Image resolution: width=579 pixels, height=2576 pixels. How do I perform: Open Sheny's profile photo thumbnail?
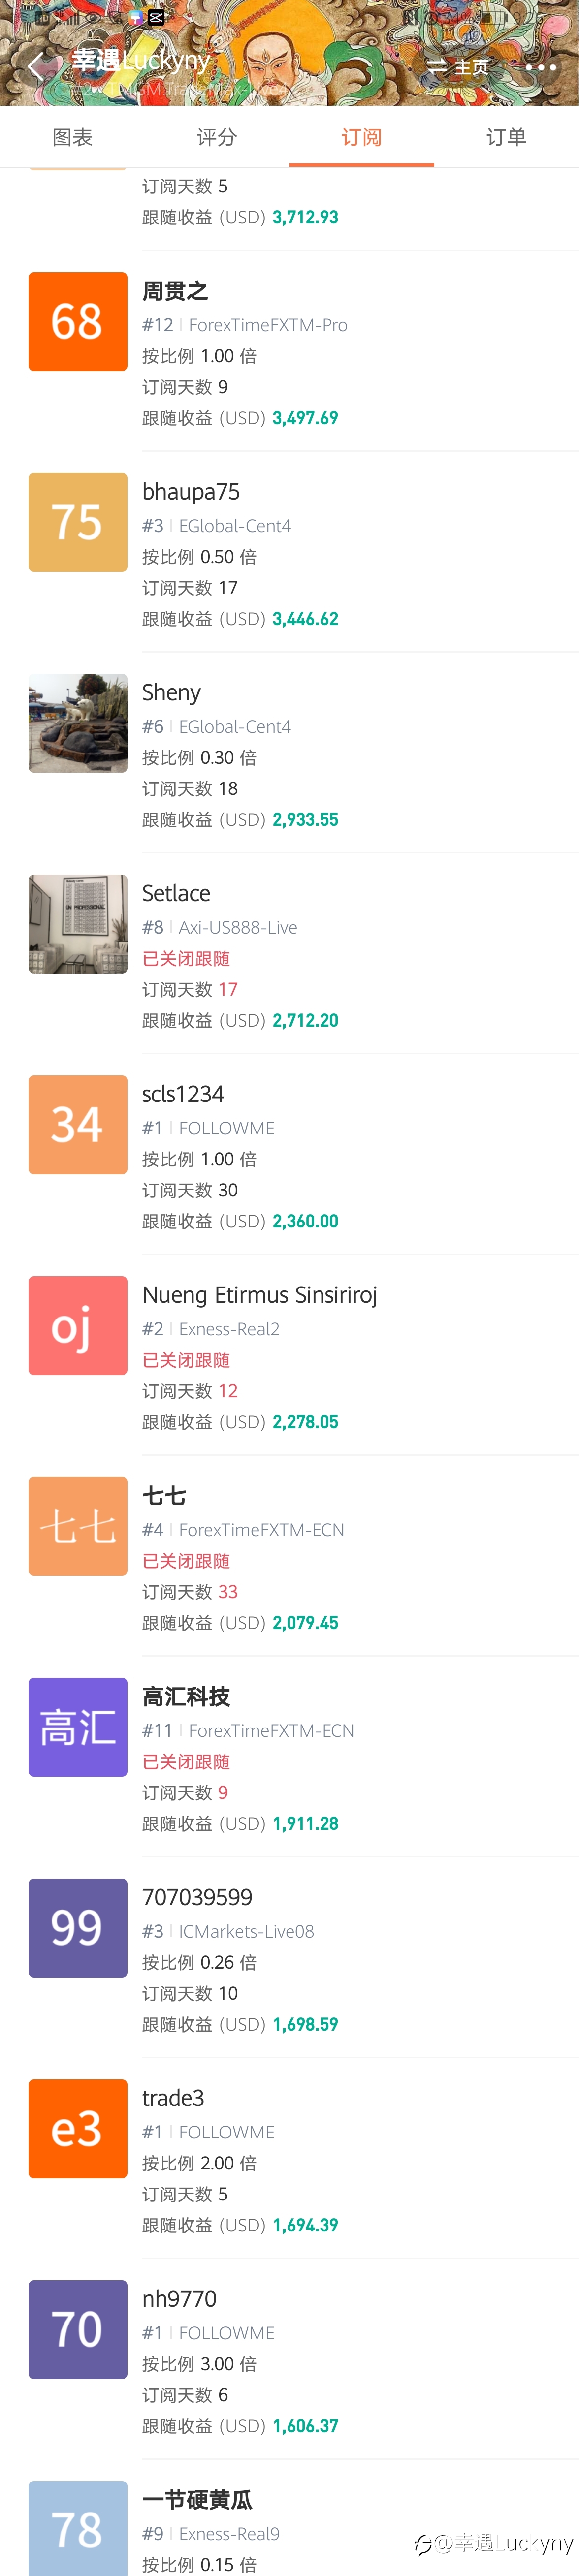click(x=78, y=723)
